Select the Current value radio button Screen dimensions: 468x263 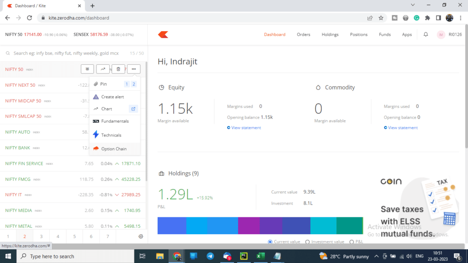pos(270,242)
